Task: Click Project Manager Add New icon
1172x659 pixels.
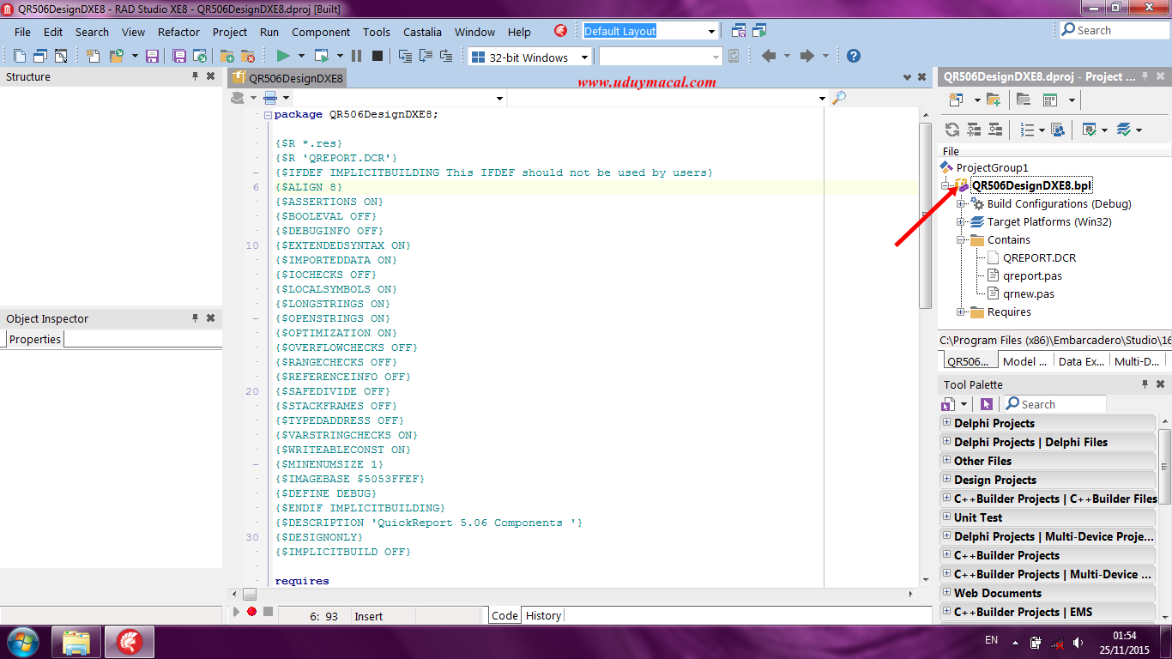Action: (956, 100)
